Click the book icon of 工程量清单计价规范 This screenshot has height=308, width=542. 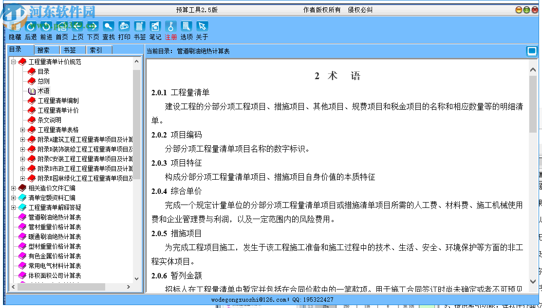[x=22, y=62]
